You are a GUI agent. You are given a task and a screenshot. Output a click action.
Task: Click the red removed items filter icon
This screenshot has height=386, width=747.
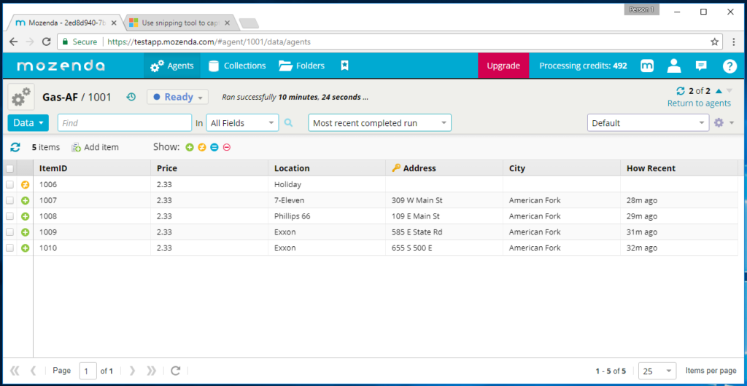click(227, 147)
